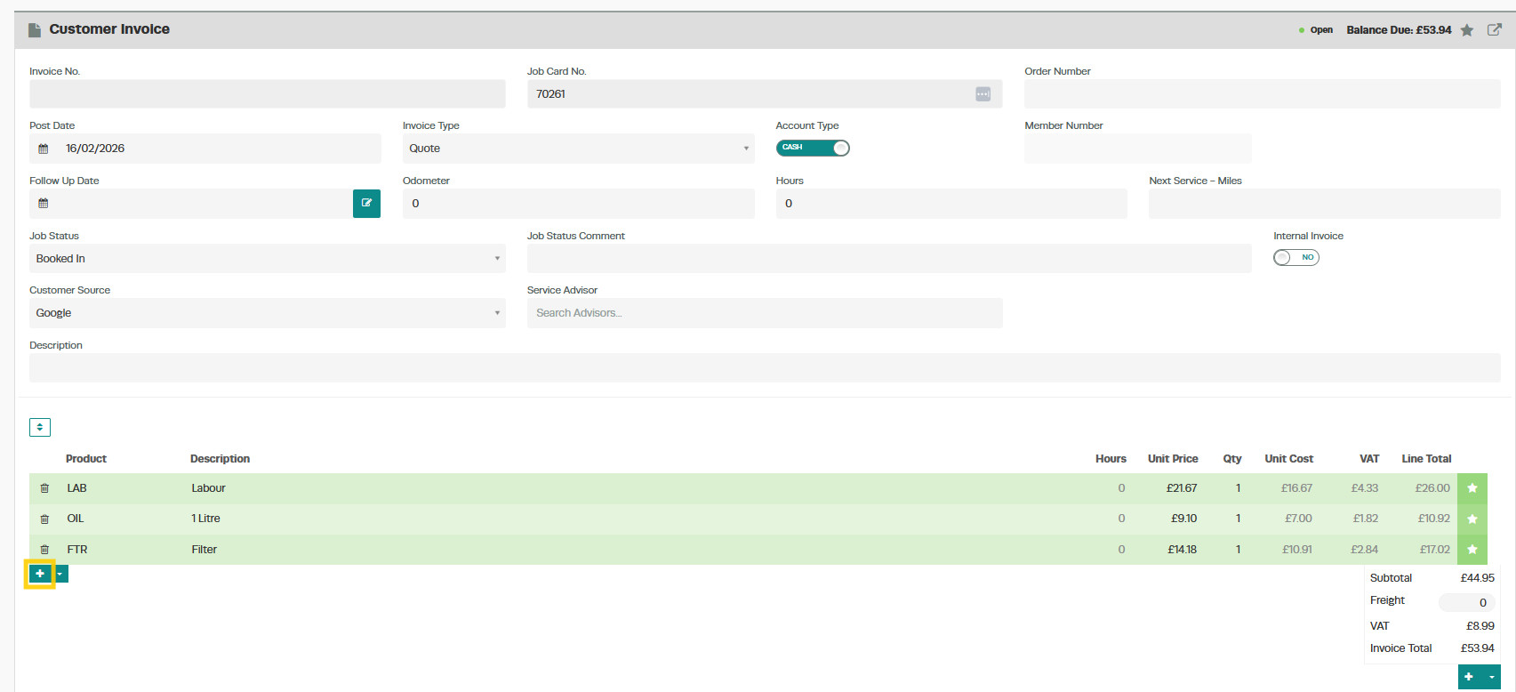Click the £26.00 line total

(x=1432, y=488)
